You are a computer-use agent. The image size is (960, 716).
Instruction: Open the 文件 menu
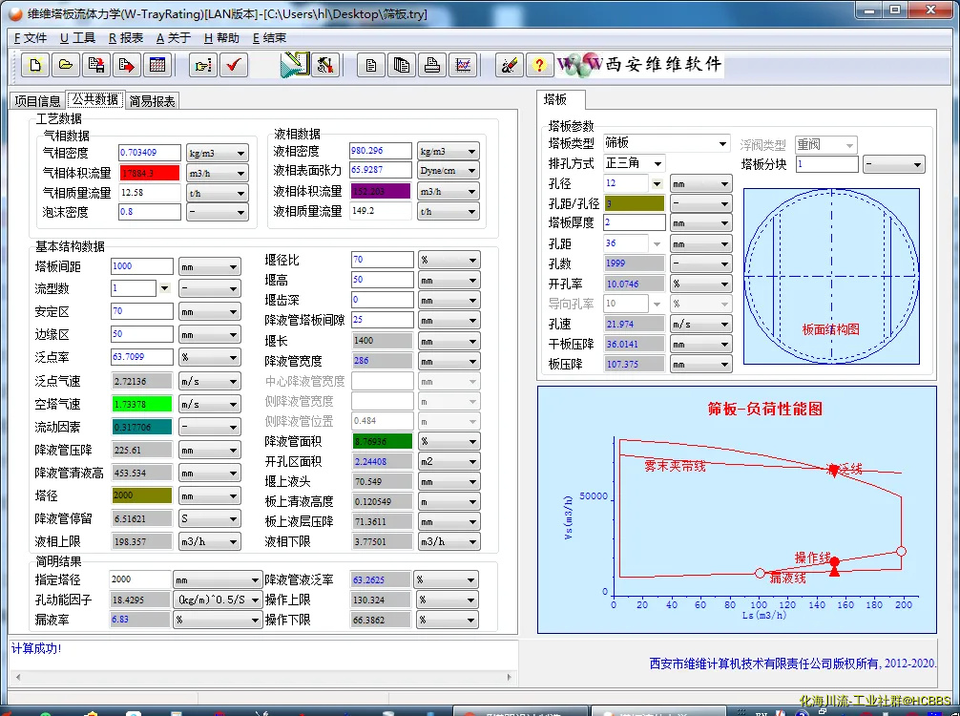(x=30, y=38)
